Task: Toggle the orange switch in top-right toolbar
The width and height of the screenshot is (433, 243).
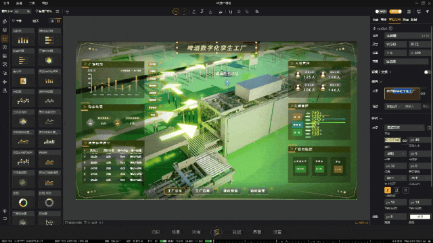Action: click(x=395, y=11)
